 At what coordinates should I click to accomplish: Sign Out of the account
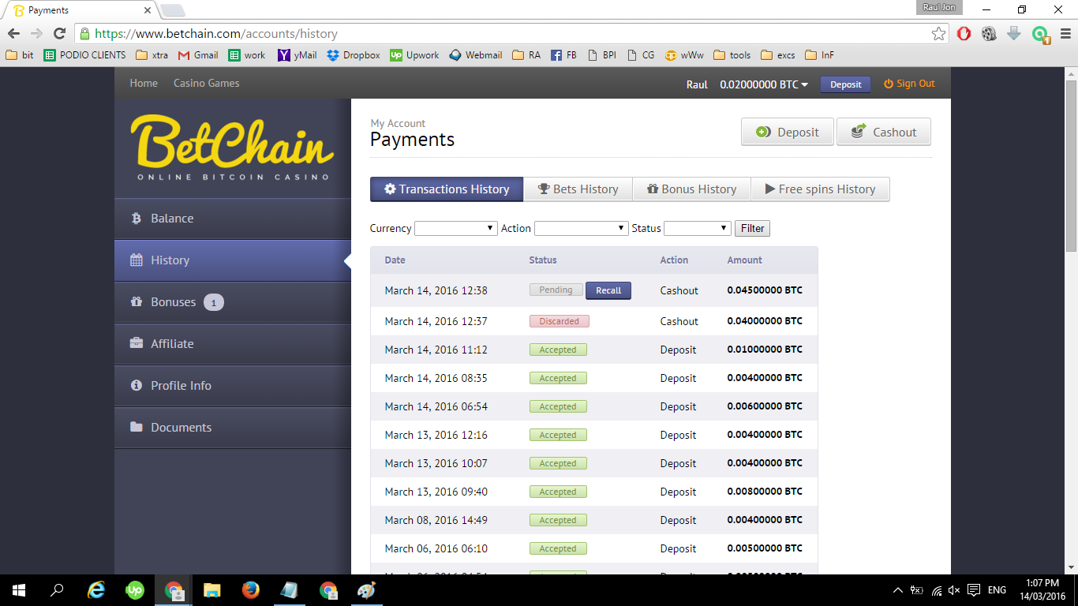coord(909,84)
